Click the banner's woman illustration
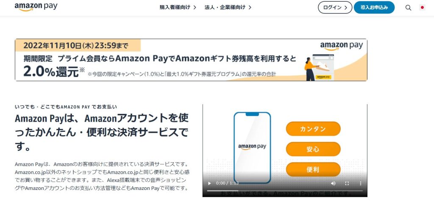 [309, 69]
